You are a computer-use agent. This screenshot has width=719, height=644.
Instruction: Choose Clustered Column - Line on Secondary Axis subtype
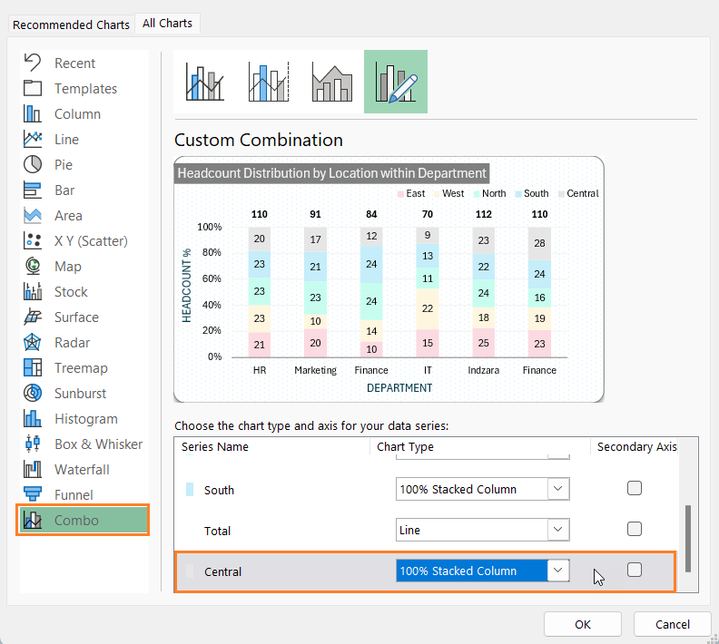tap(269, 82)
